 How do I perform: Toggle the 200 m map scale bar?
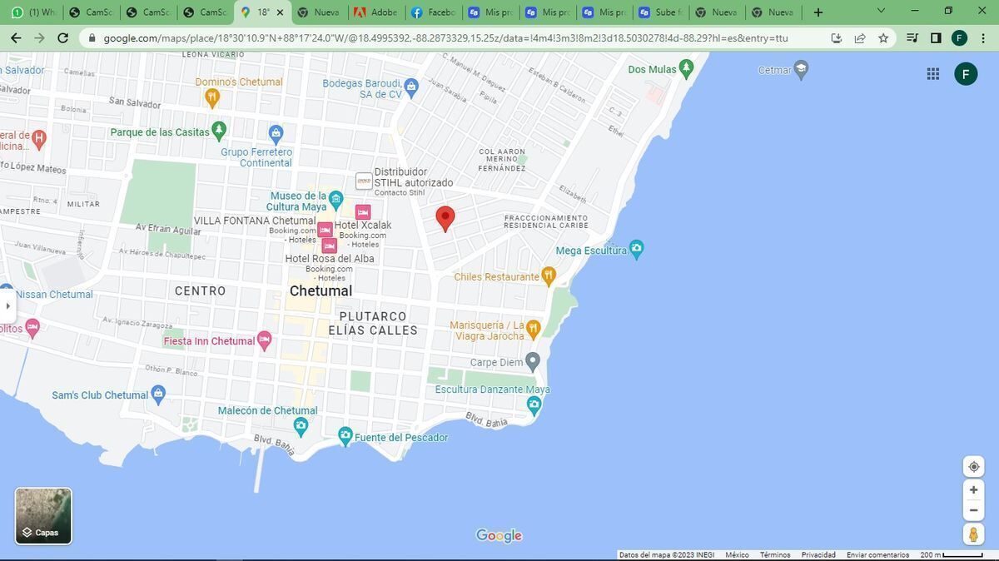[952, 555]
